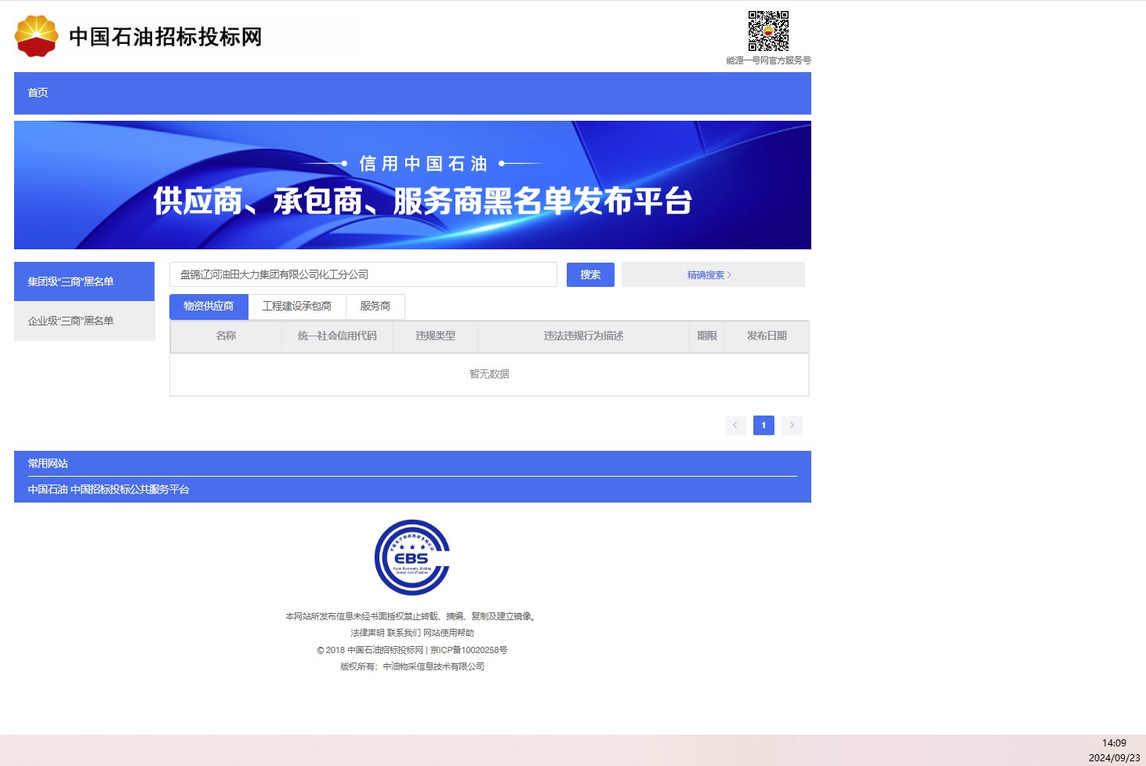
Task: Open the 联系我们 footer link
Action: [404, 633]
